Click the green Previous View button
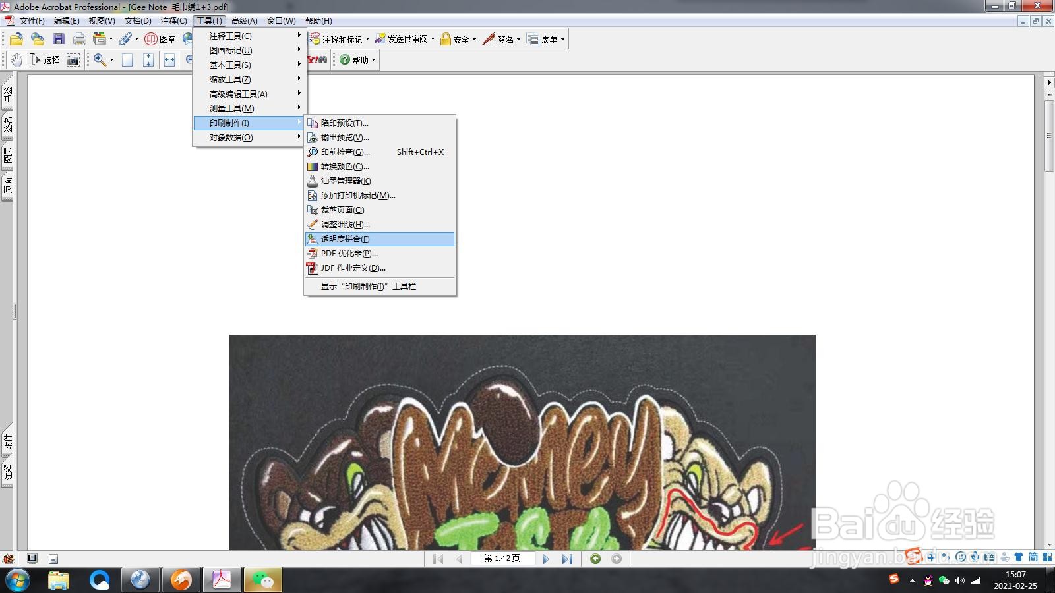This screenshot has height=593, width=1055. pyautogui.click(x=595, y=559)
